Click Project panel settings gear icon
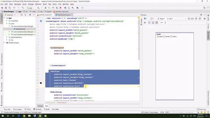The image size is (210, 118). tap(30, 15)
